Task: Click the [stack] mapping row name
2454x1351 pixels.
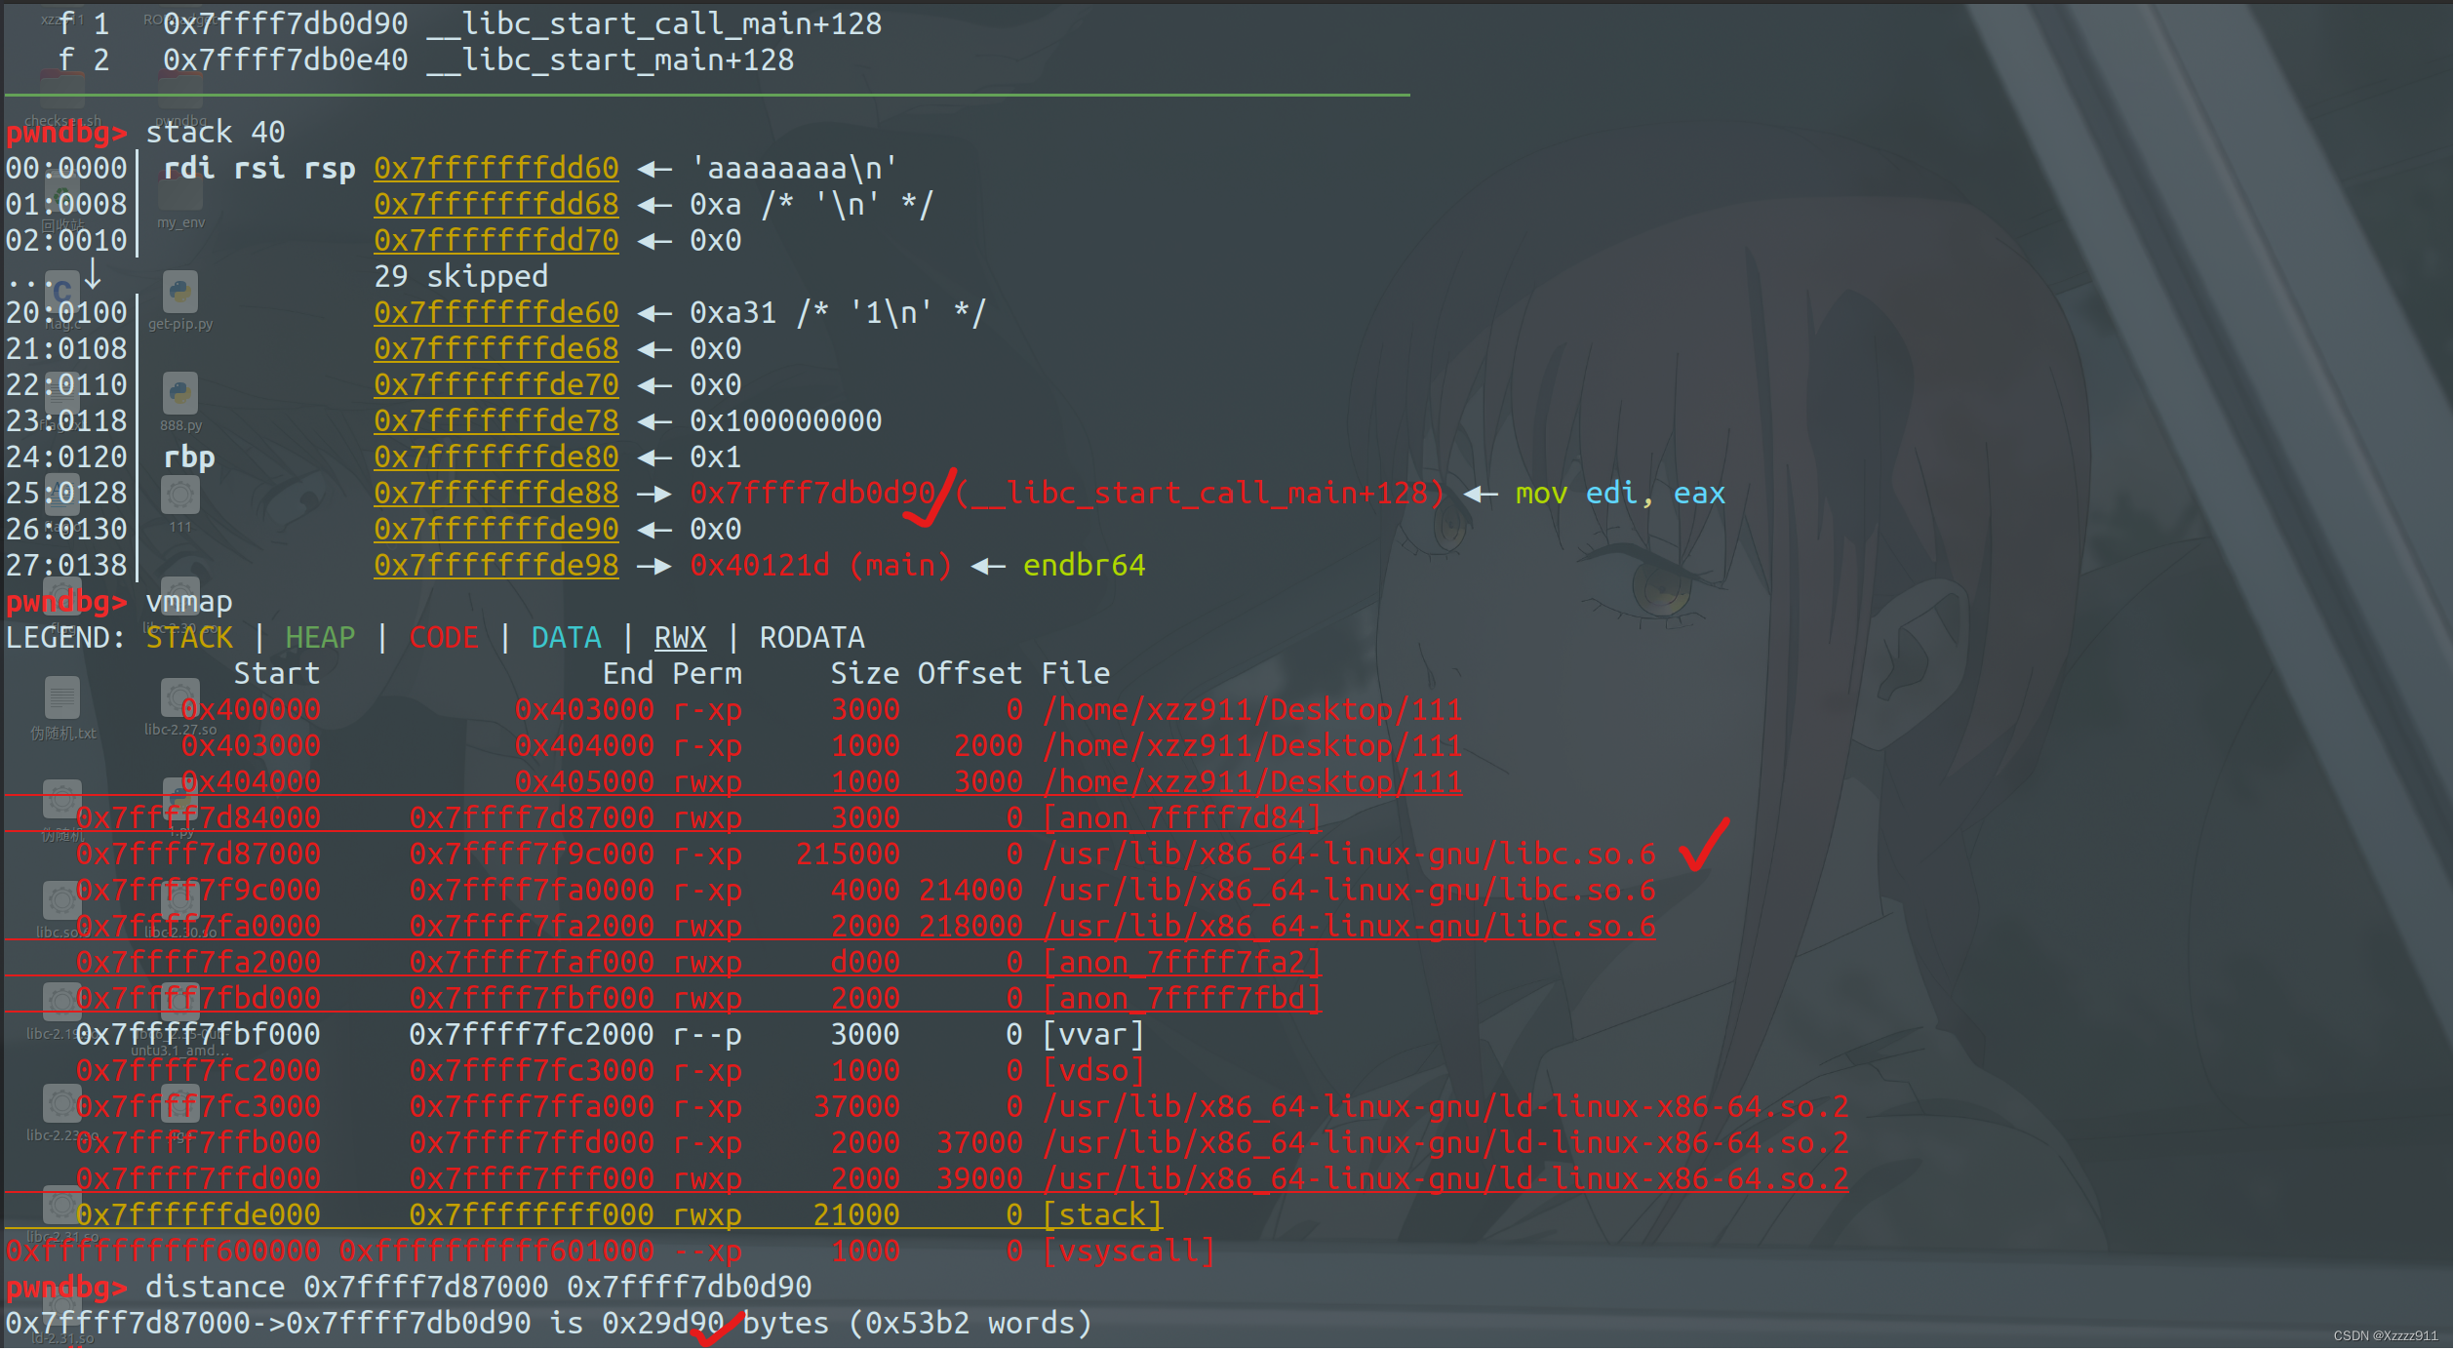Action: pos(1102,1215)
